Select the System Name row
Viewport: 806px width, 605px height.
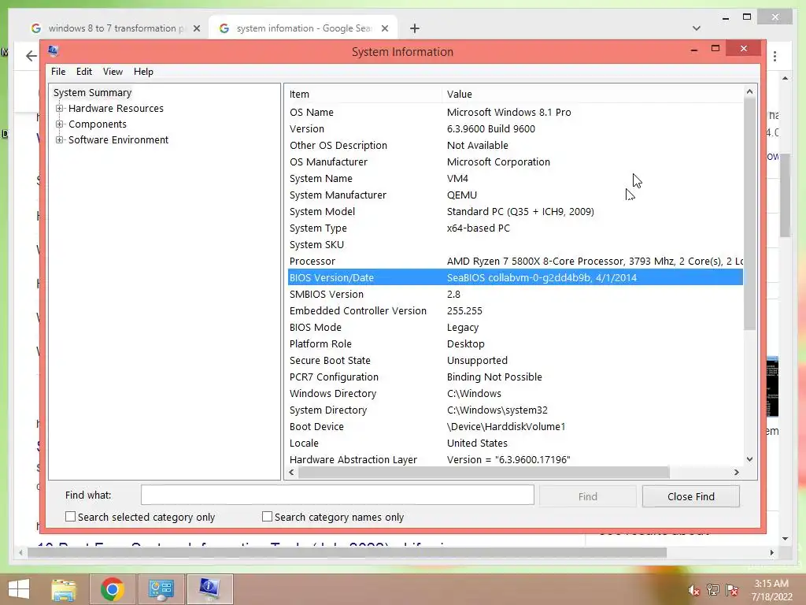515,179
